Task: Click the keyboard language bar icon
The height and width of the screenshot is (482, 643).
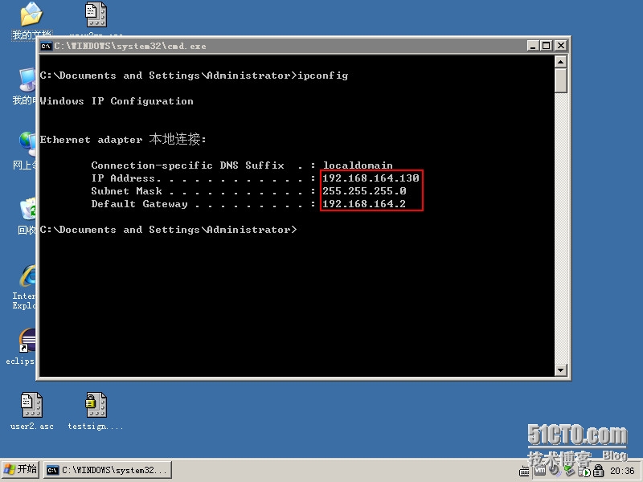Action: 524,472
